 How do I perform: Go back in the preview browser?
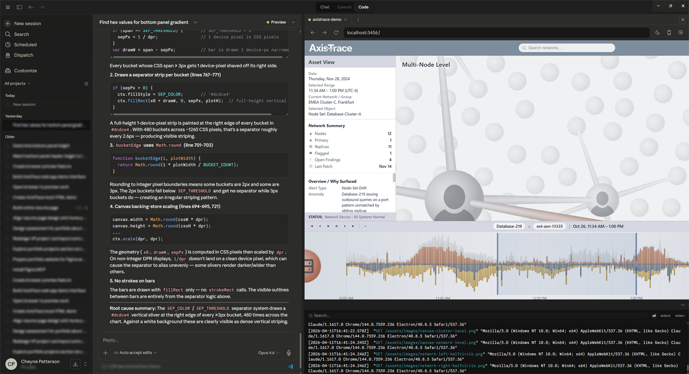point(313,32)
